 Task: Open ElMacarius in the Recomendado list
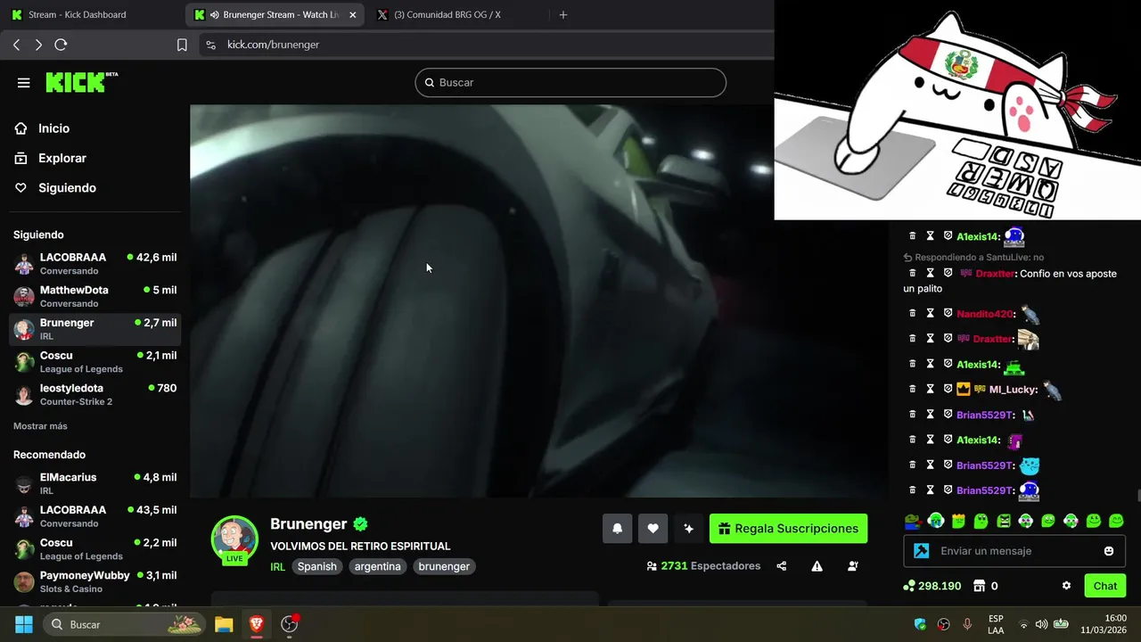tap(95, 483)
